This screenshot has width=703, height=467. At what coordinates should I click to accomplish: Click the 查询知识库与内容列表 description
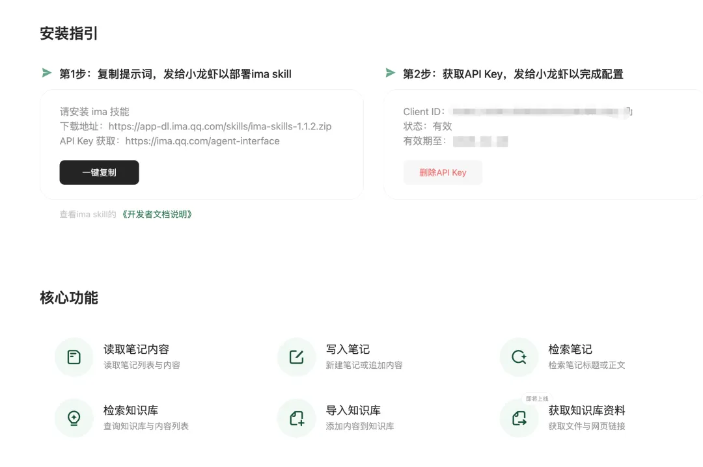pos(146,426)
